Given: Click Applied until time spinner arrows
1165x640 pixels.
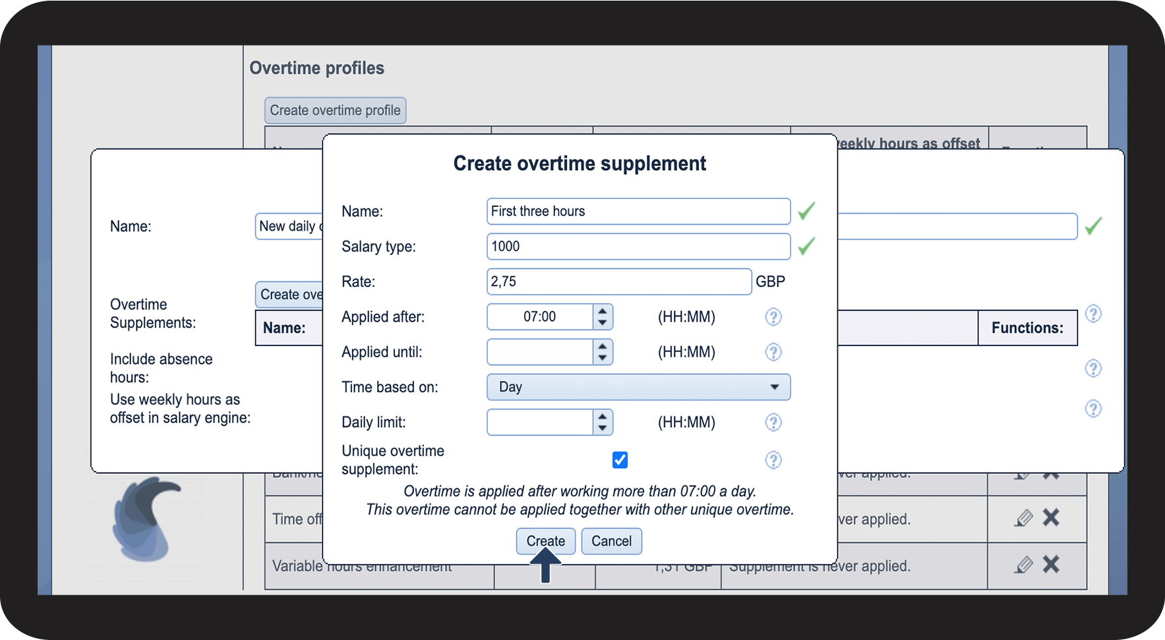Looking at the screenshot, I should pos(602,352).
